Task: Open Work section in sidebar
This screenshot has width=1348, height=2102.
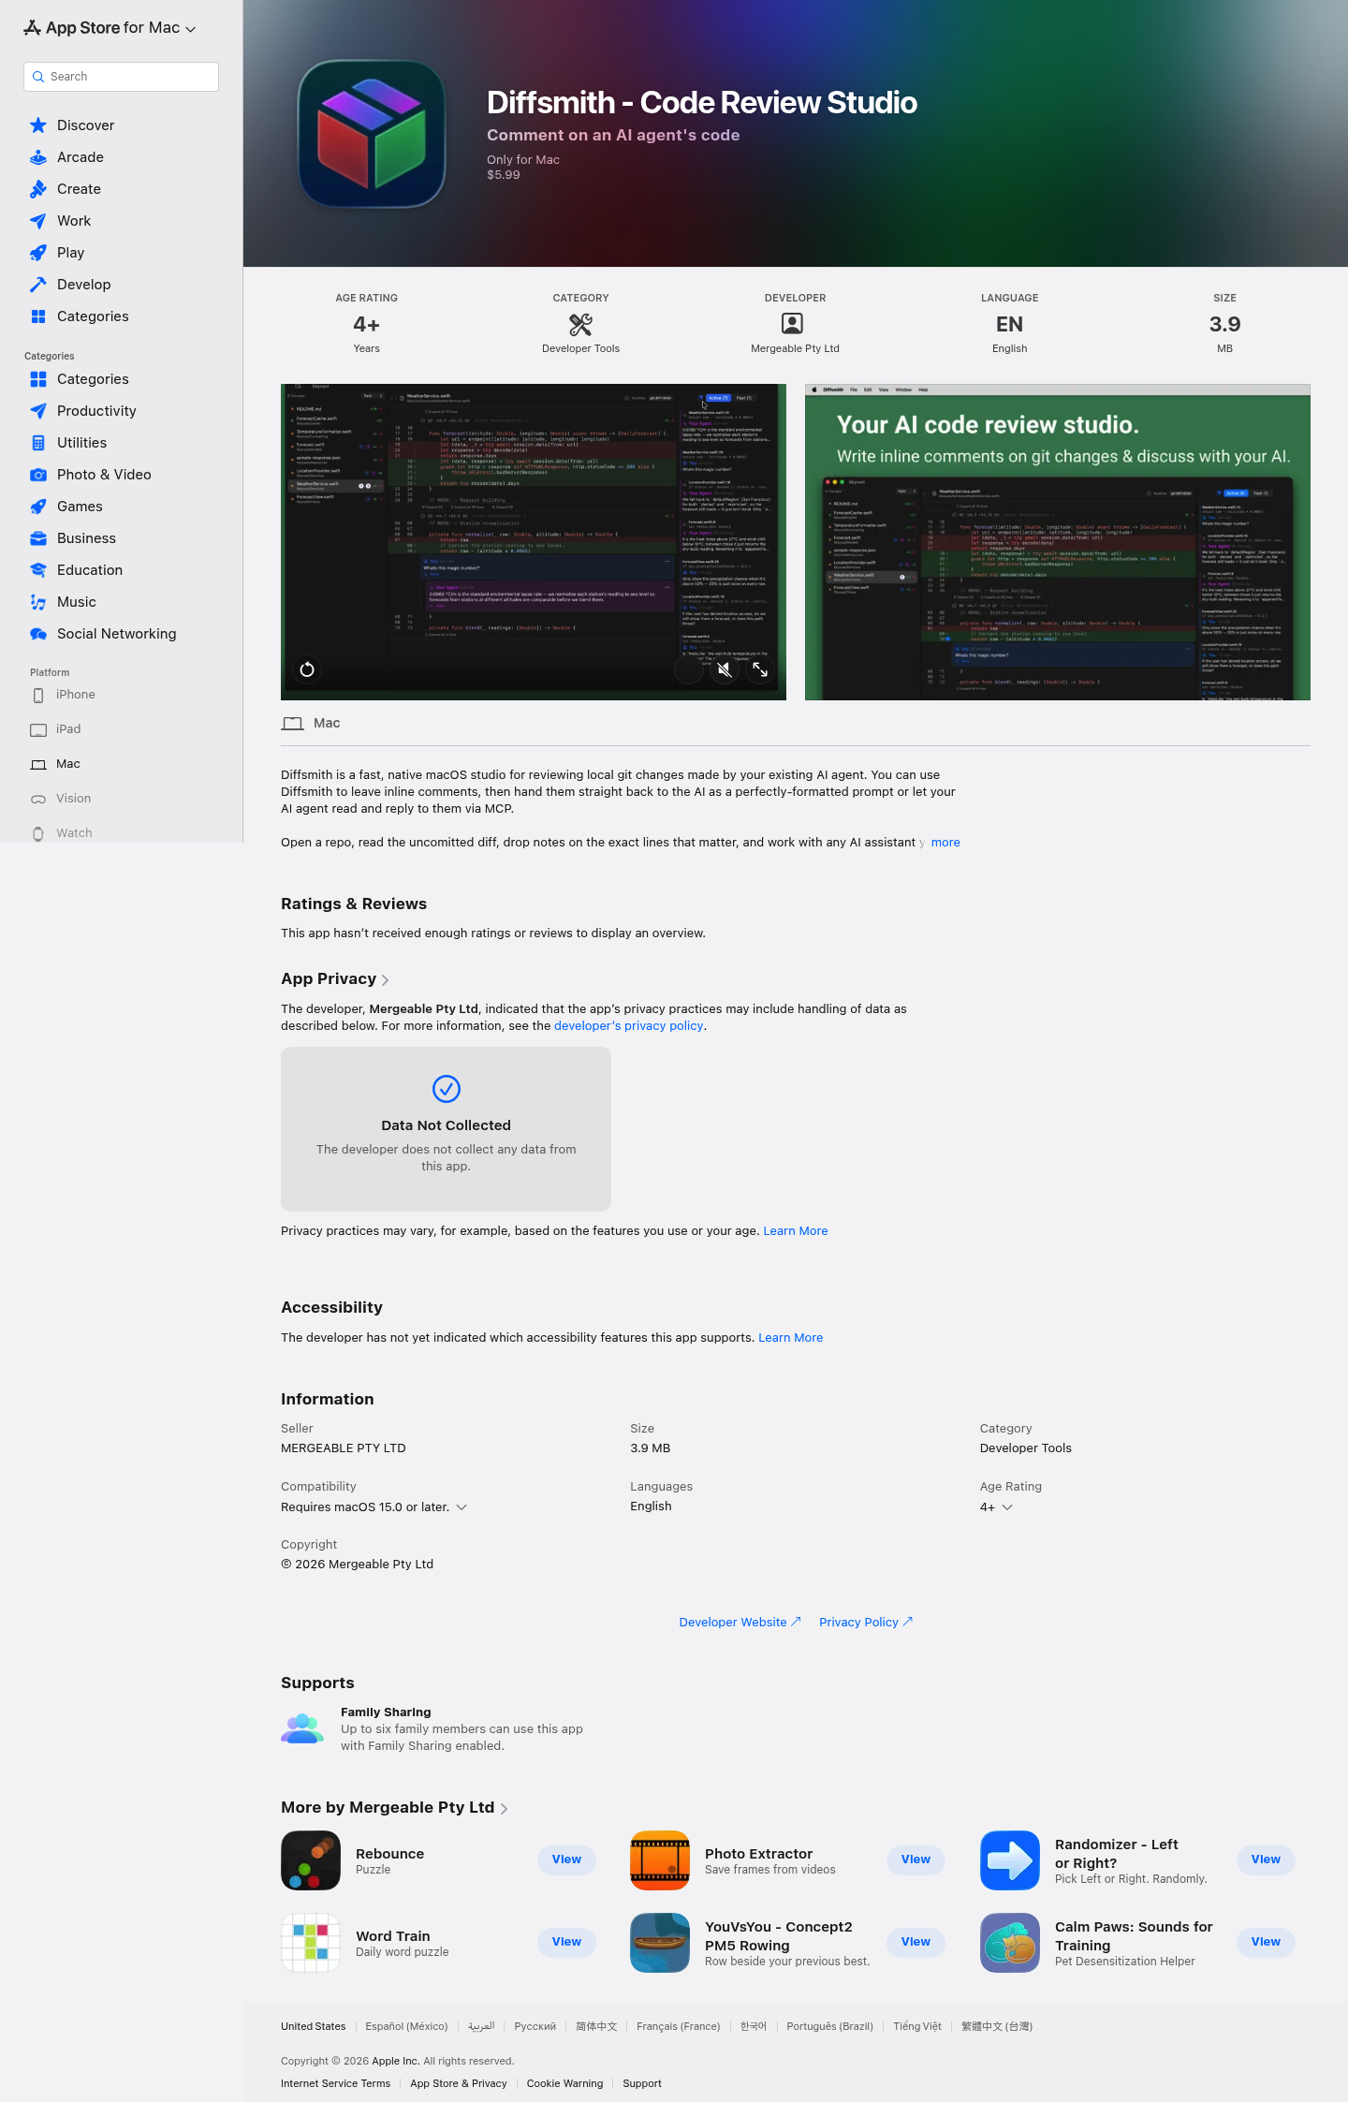Action: click(60, 221)
